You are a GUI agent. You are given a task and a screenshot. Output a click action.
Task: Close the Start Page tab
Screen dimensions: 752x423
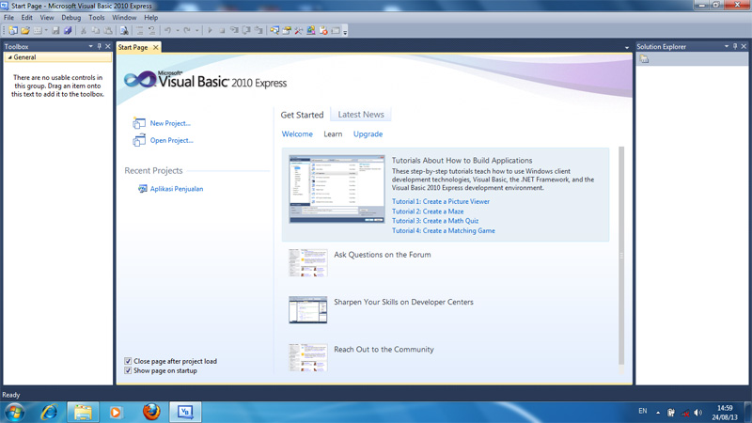point(155,48)
